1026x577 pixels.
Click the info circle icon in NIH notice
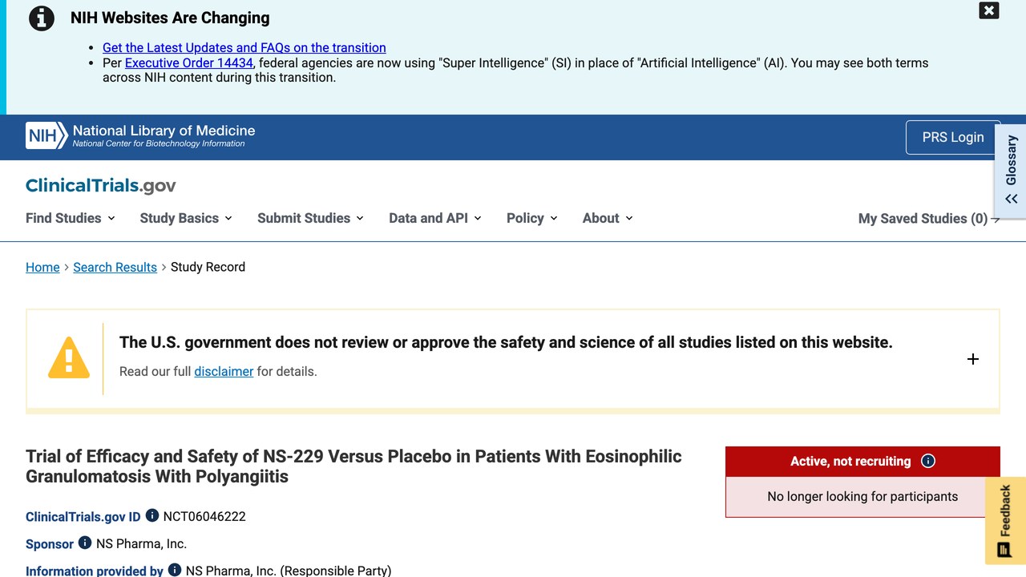(x=42, y=18)
